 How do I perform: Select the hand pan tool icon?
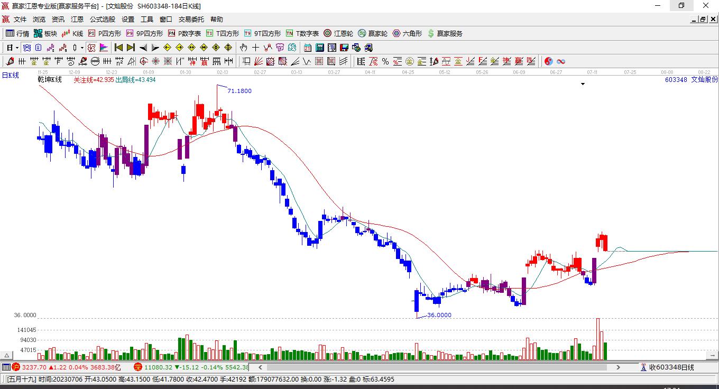[x=244, y=48]
